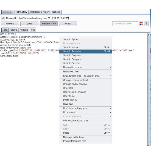This screenshot has height=146, width=151.
Task: Toggle the Intercept is on button
Action: 49,24
